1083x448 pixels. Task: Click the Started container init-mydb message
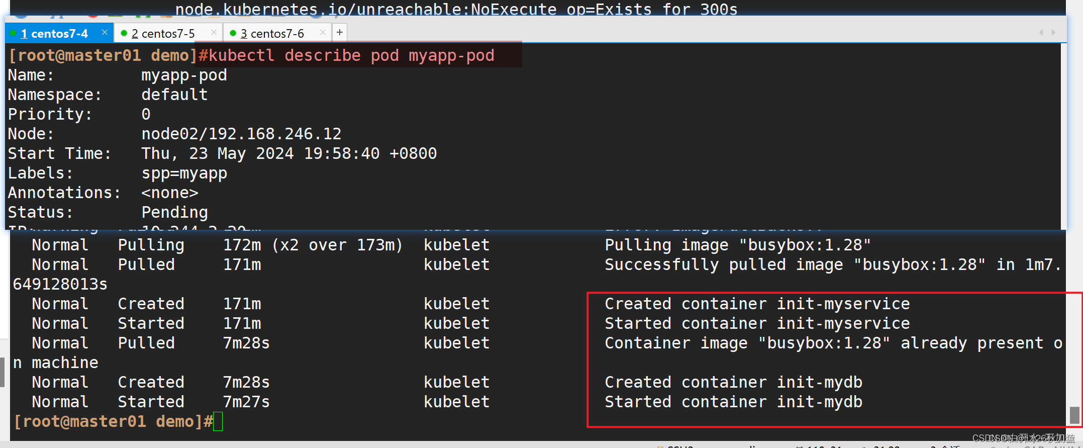pyautogui.click(x=733, y=402)
